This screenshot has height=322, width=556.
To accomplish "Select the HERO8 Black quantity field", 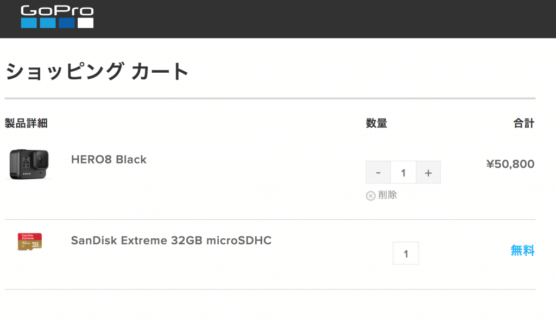I will click(403, 172).
